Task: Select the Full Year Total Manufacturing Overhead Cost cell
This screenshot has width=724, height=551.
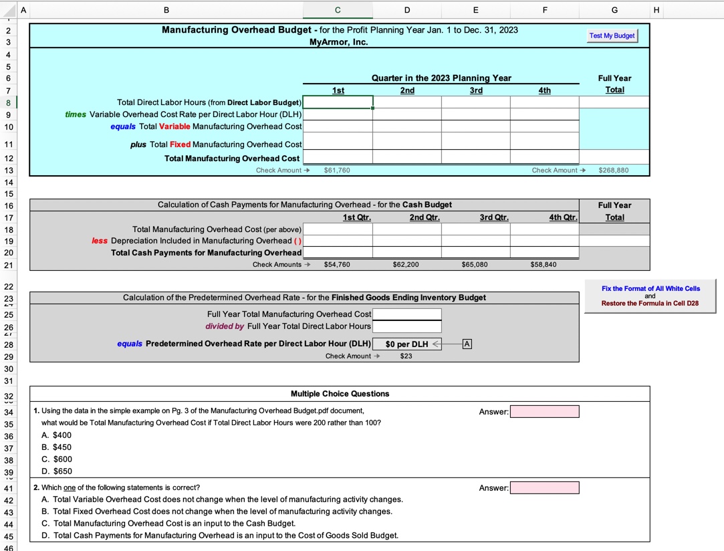Action: 407,314
